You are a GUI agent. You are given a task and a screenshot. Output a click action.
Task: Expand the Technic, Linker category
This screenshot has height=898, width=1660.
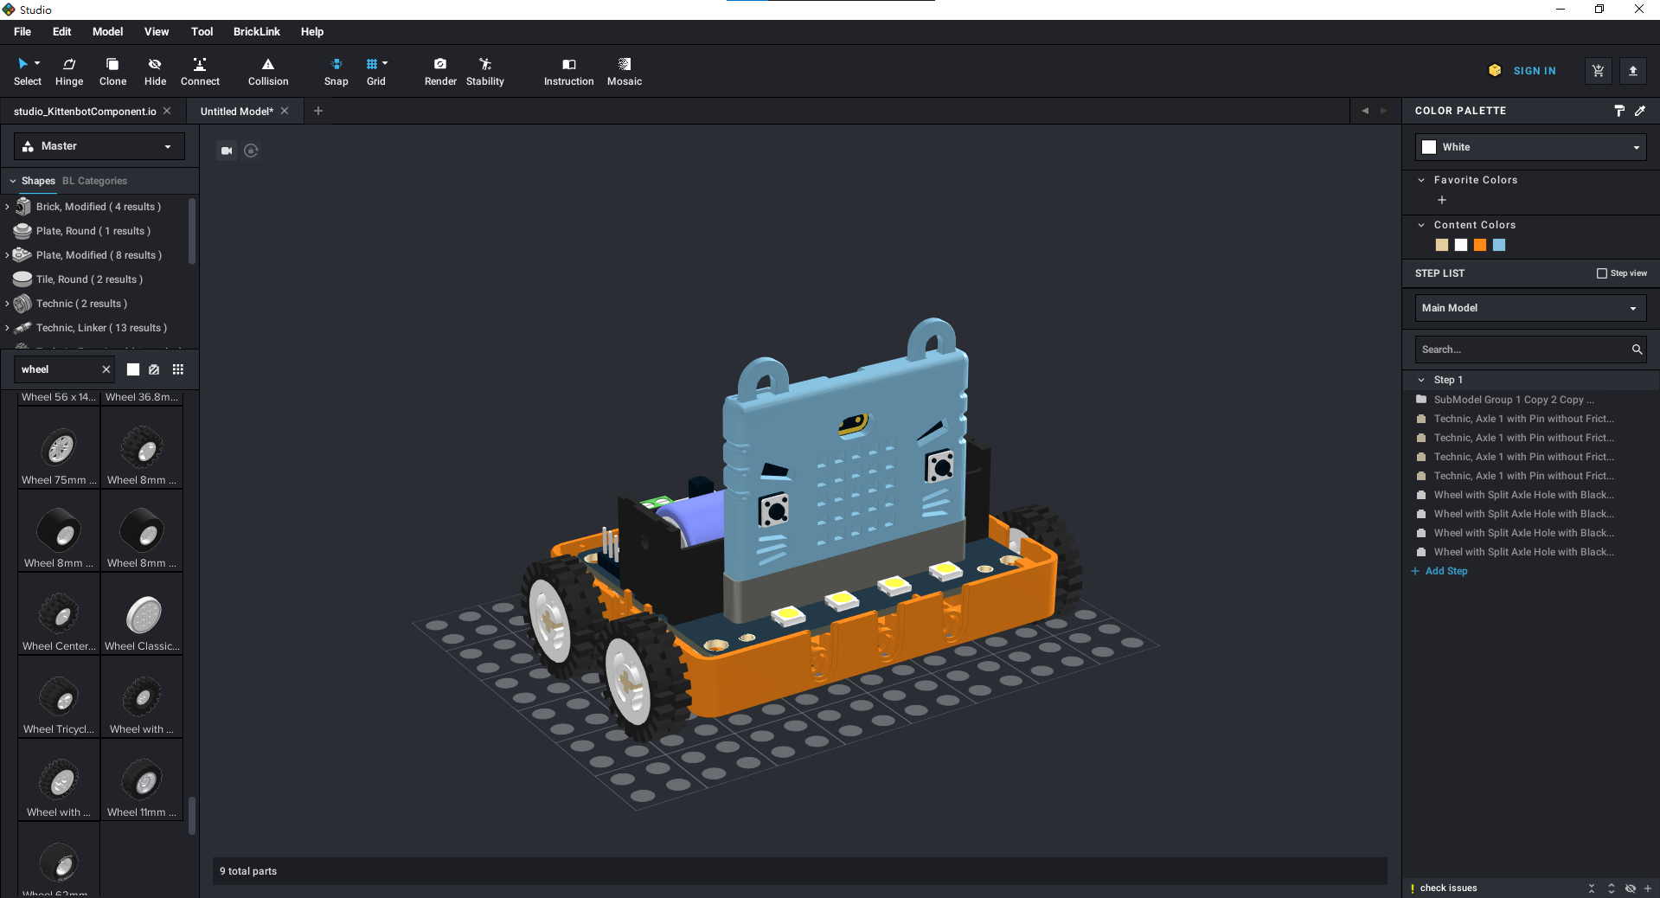(7, 328)
